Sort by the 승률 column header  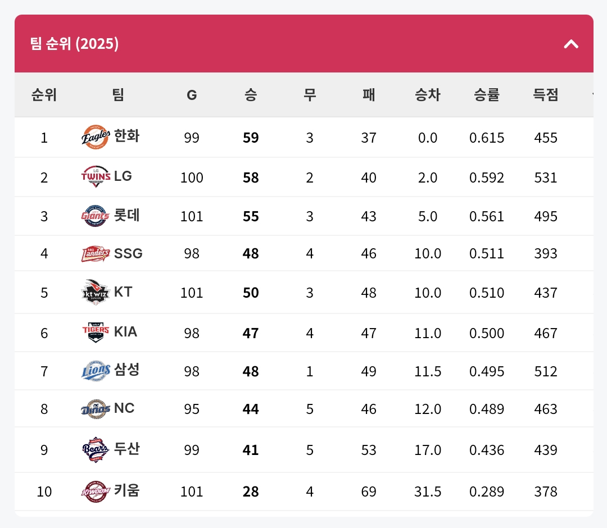(487, 95)
